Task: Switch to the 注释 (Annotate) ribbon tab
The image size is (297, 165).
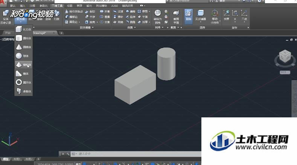Action: point(32,6)
